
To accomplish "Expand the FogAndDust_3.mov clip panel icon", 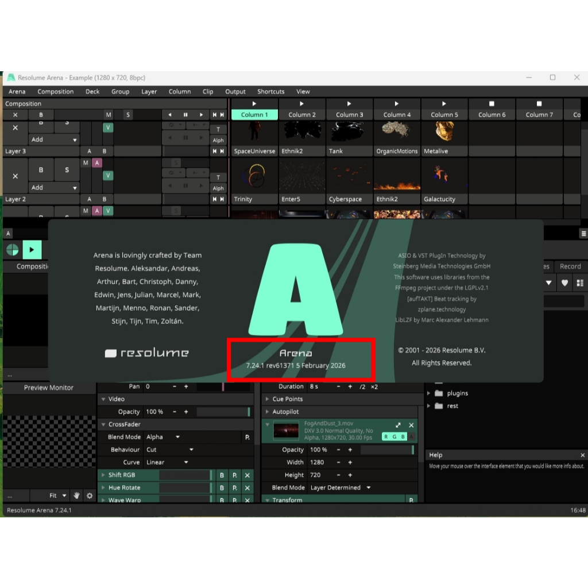I will pyautogui.click(x=399, y=425).
